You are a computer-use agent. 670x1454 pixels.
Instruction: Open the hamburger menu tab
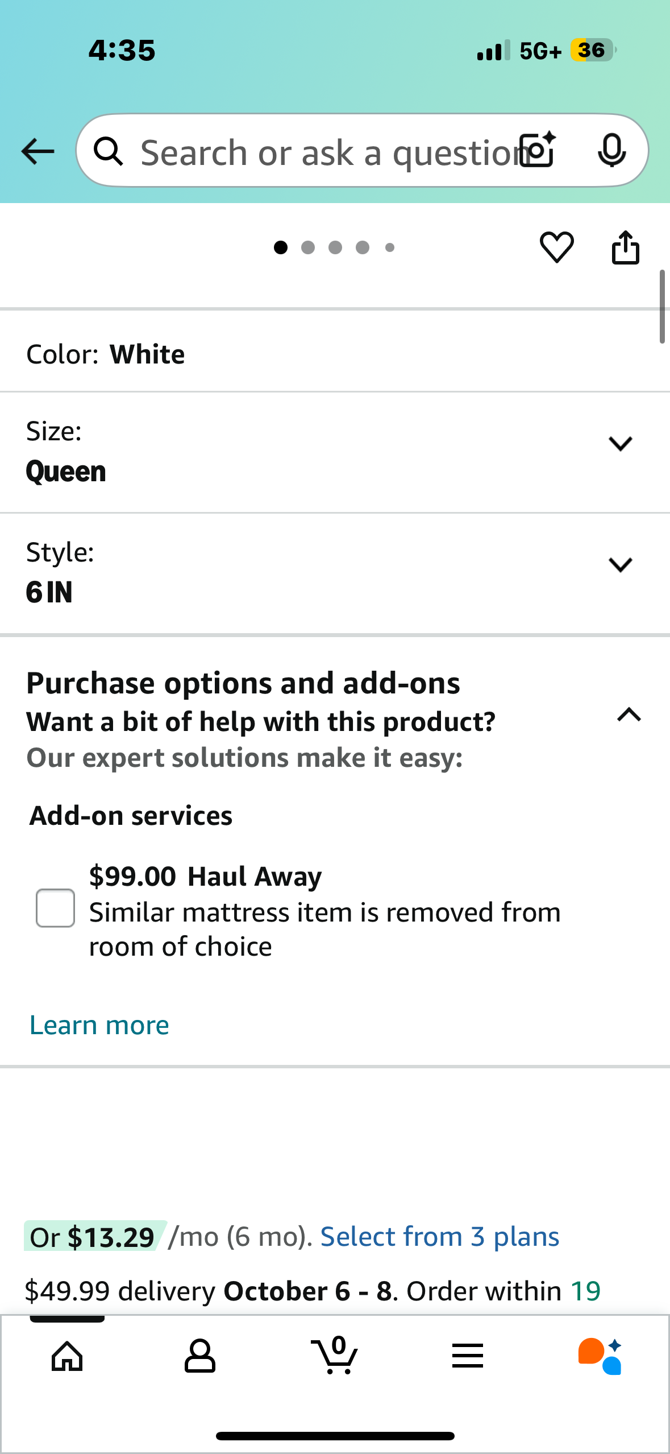[x=468, y=1356]
